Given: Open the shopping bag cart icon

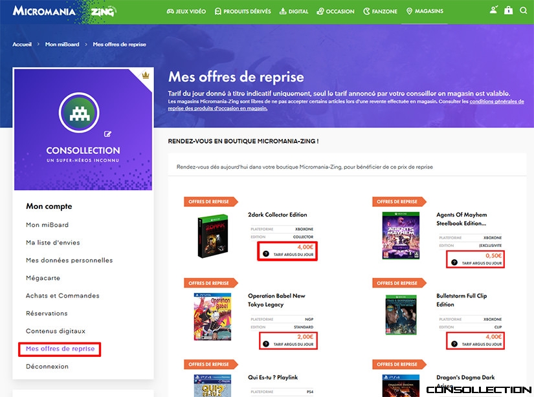Looking at the screenshot, I should pos(509,10).
